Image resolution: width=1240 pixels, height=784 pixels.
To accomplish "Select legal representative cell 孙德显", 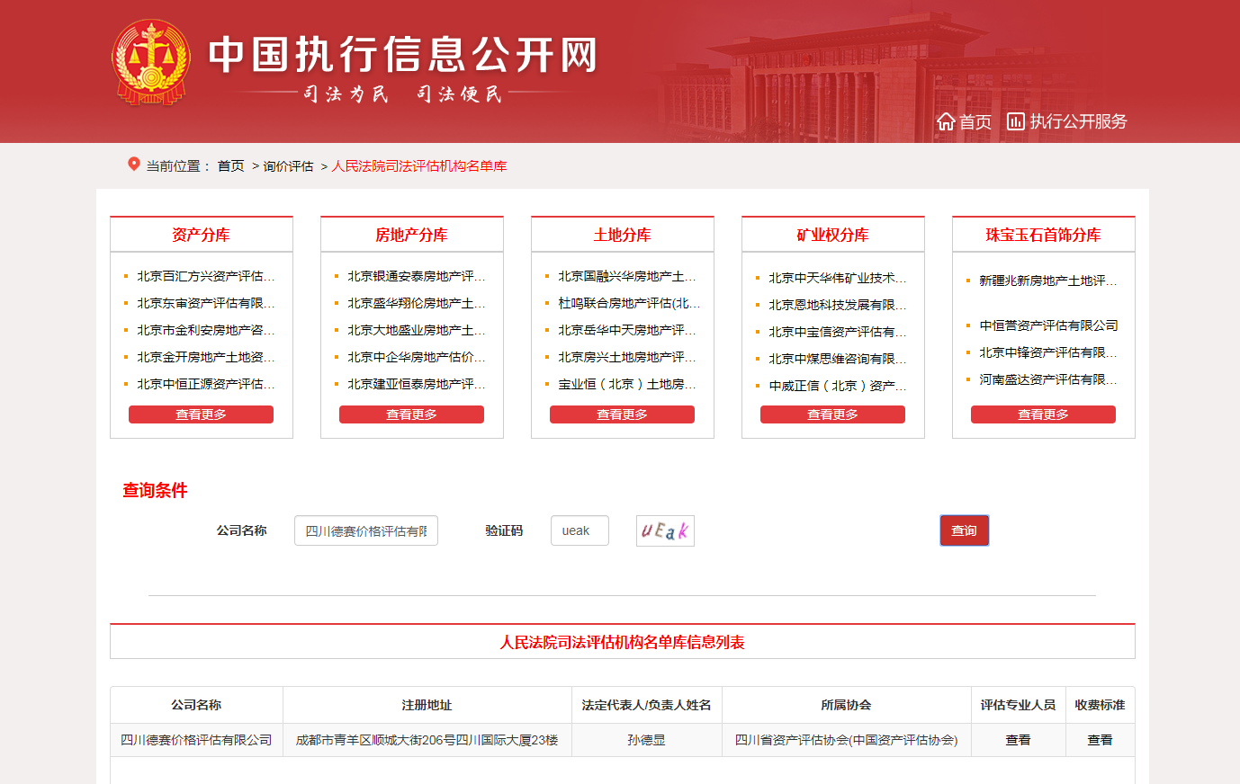I will point(646,740).
